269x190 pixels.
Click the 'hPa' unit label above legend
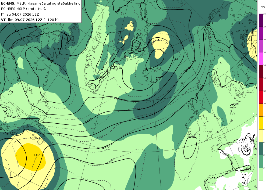click(x=263, y=7)
